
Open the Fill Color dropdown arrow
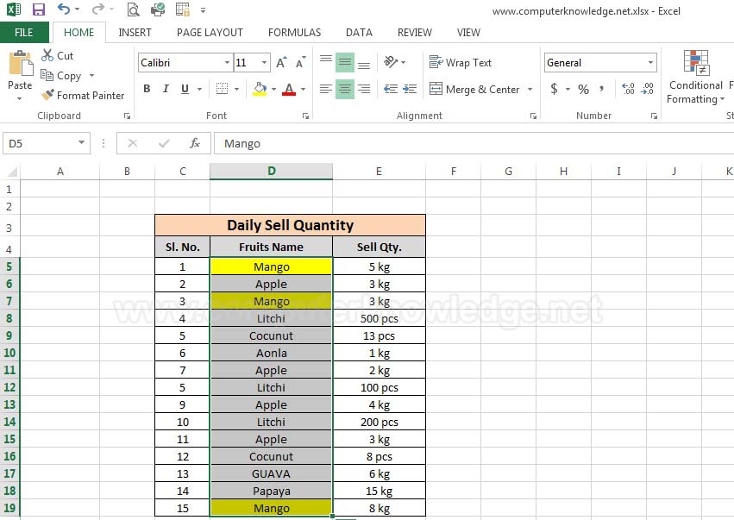click(x=273, y=89)
